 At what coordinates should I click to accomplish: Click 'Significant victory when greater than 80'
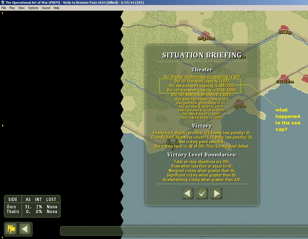[x=202, y=175]
